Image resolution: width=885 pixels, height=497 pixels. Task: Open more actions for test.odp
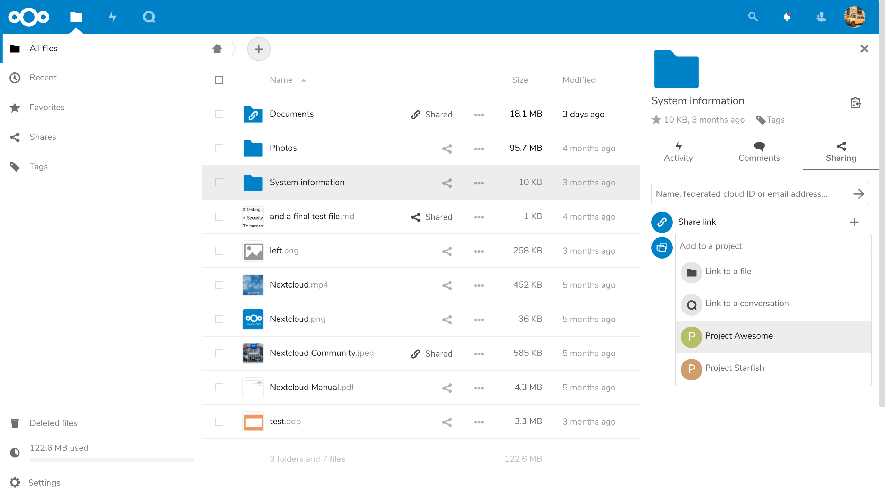pos(479,422)
